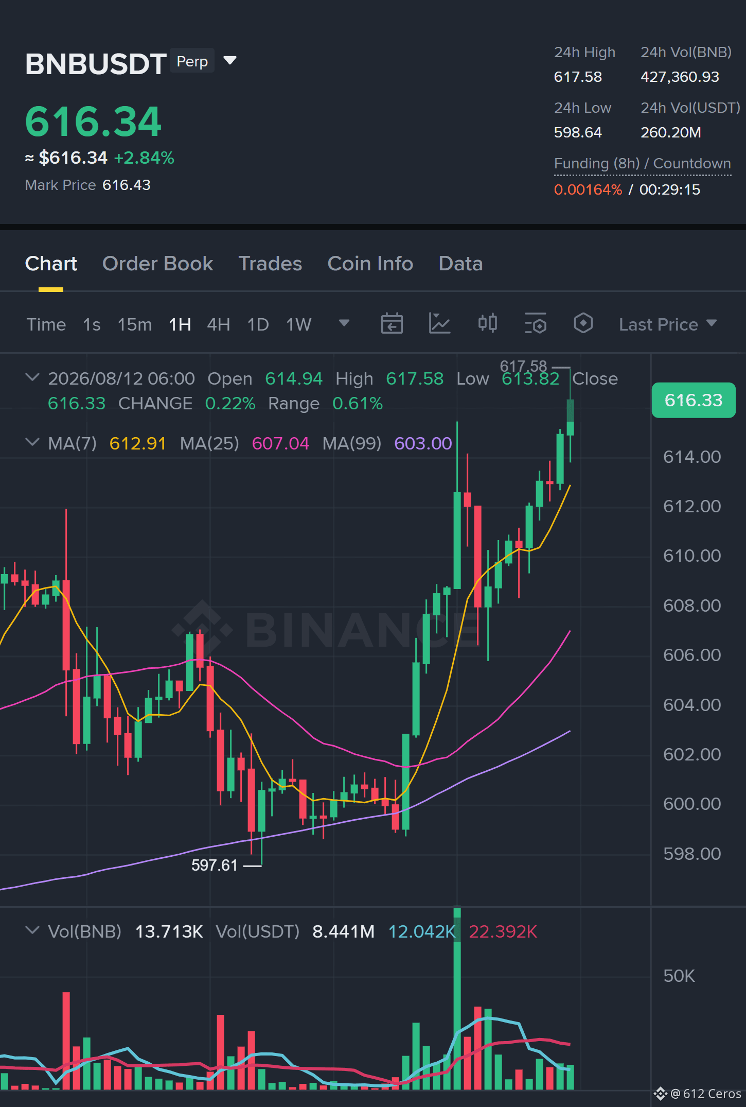Open the BNBUSDT Perp pair dropdown arrow
The image size is (746, 1107).
[230, 61]
